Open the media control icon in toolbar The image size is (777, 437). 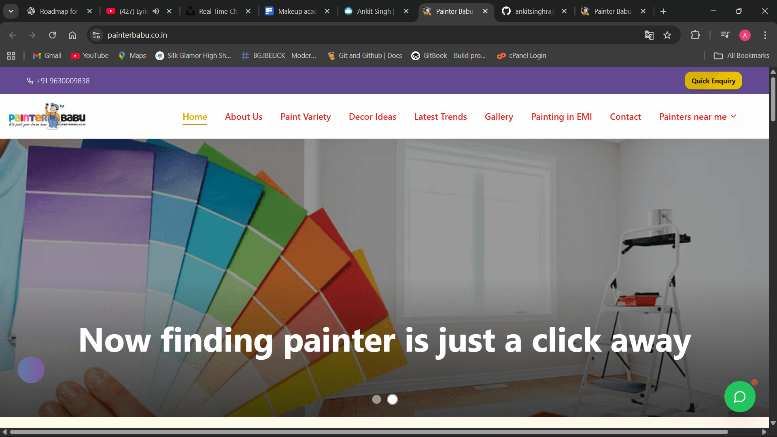[725, 35]
